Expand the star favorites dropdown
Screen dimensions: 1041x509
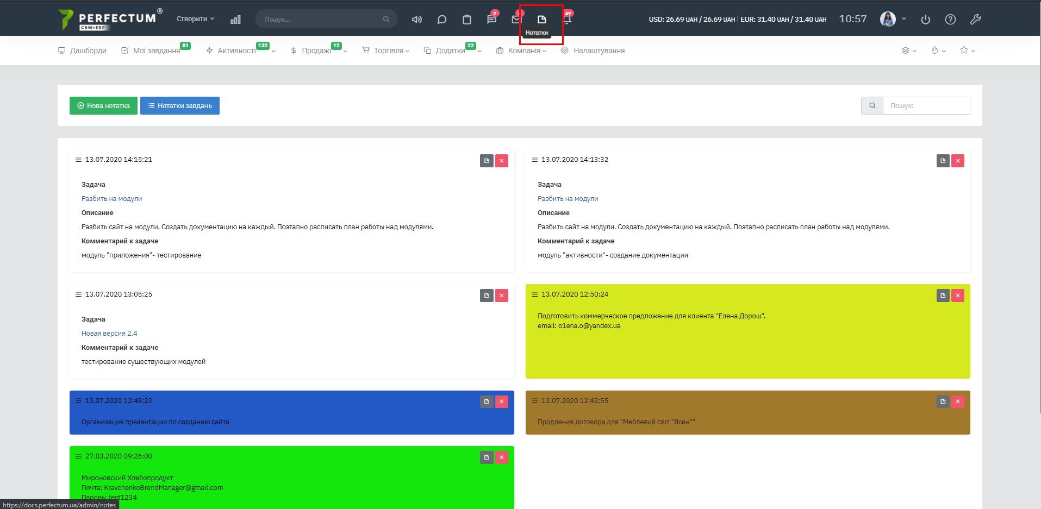pos(967,51)
